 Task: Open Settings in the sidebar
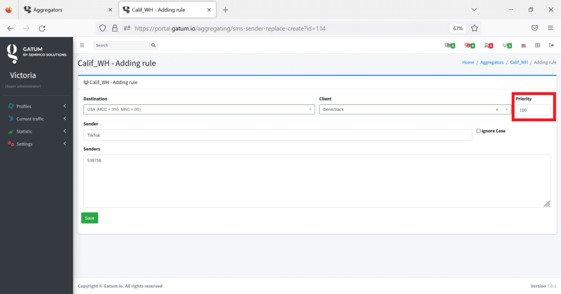37,144
